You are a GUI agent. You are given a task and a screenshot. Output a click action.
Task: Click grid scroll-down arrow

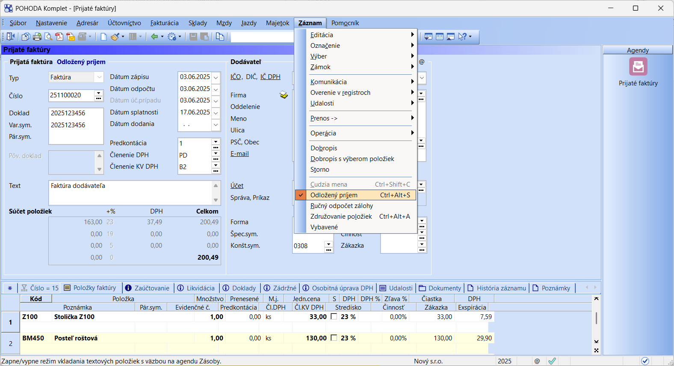click(596, 342)
